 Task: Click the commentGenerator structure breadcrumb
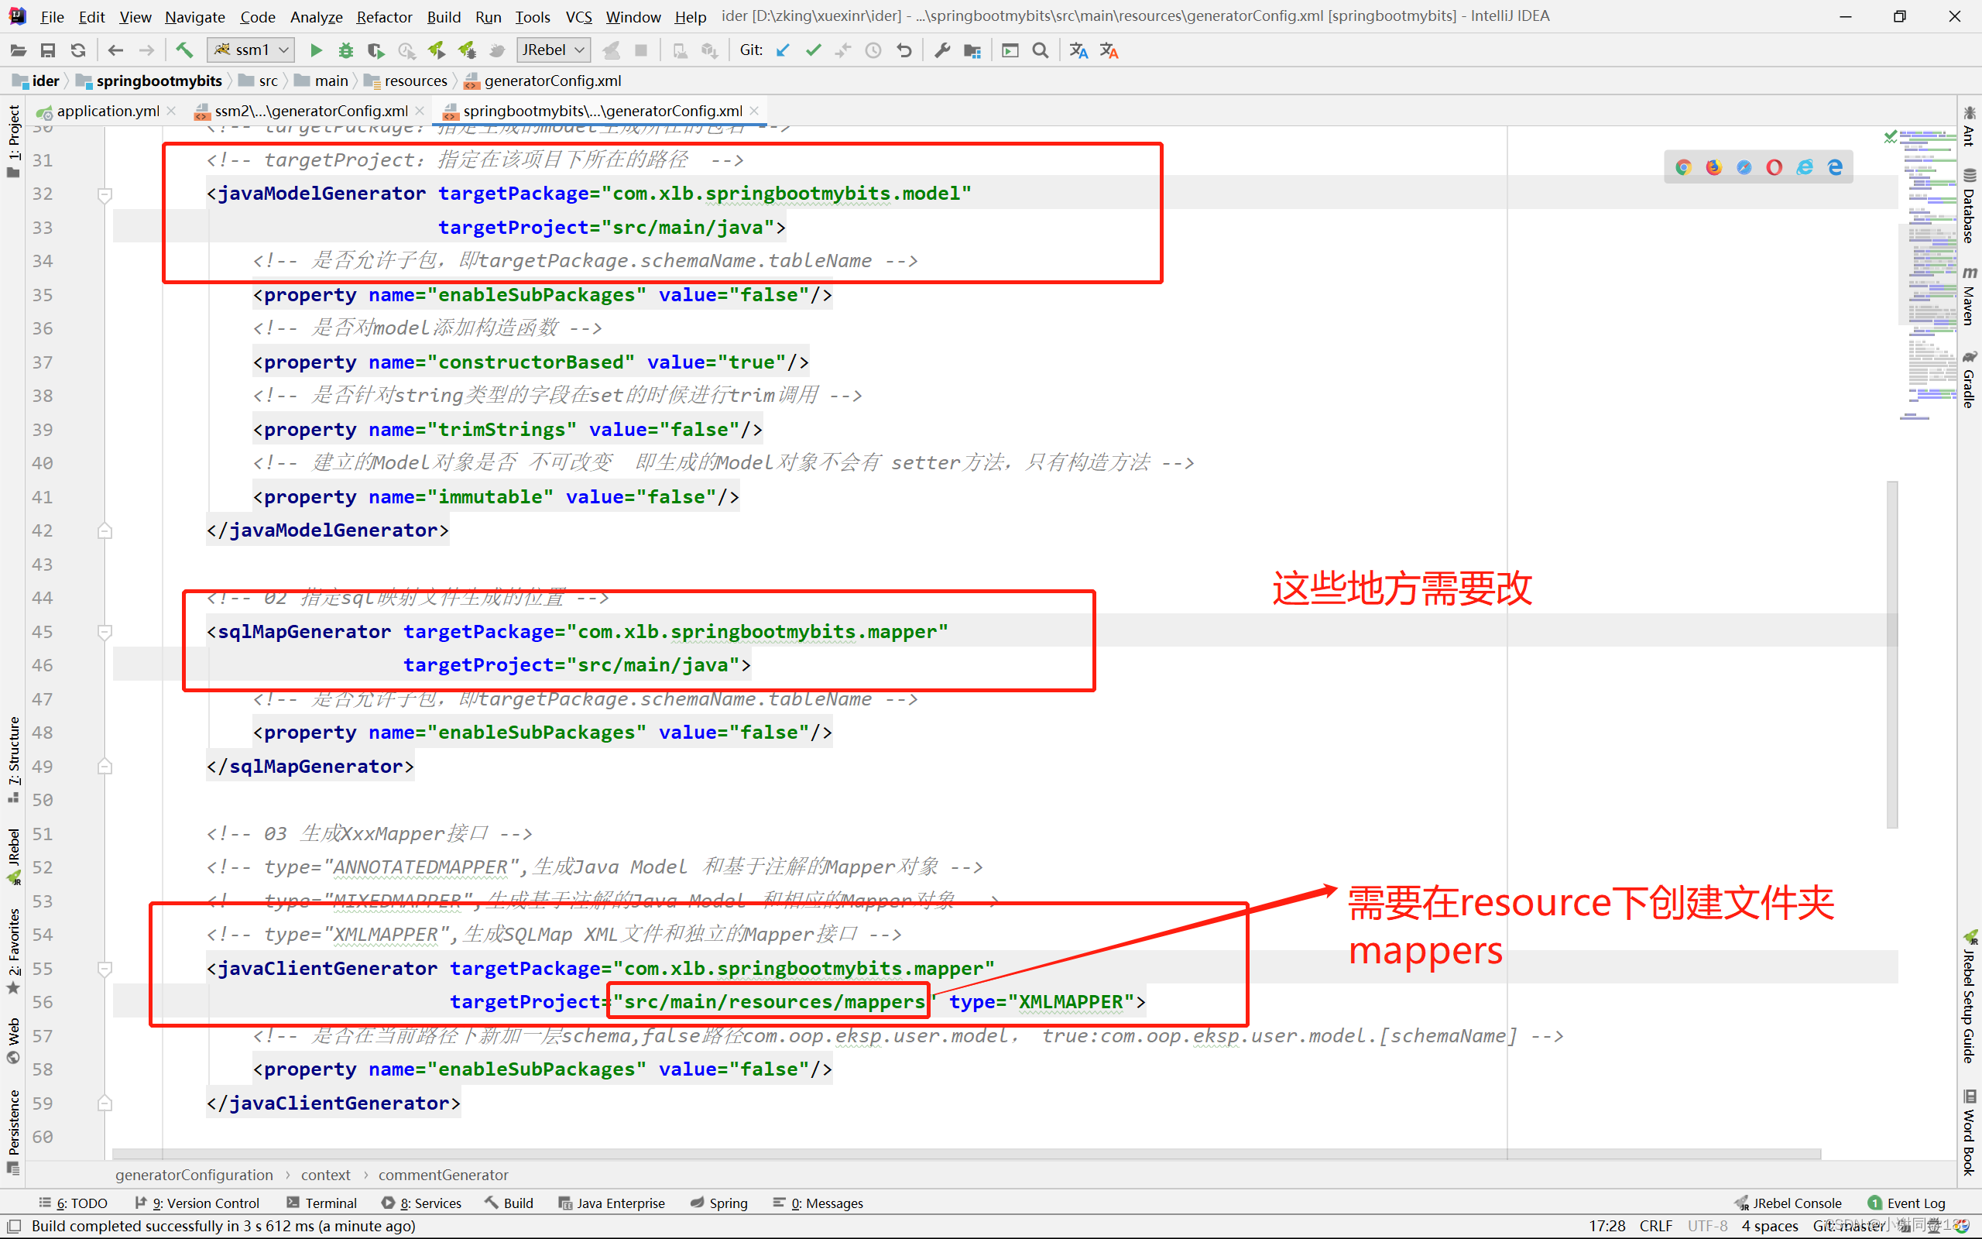(x=443, y=1174)
